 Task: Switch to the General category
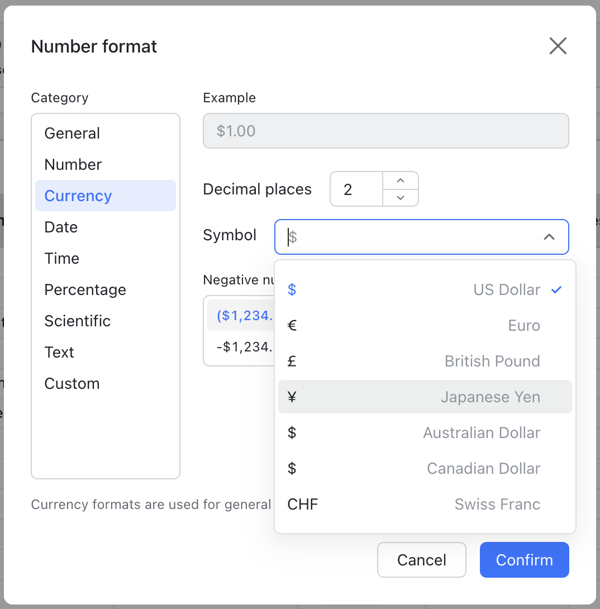point(72,134)
